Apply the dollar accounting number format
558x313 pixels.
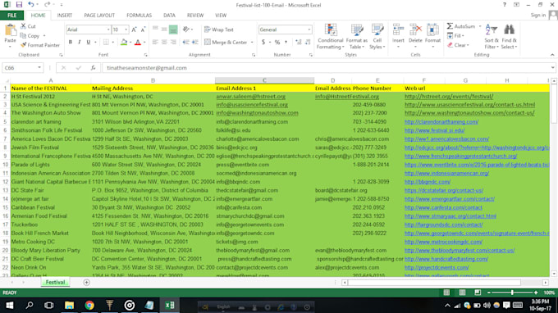click(x=263, y=43)
